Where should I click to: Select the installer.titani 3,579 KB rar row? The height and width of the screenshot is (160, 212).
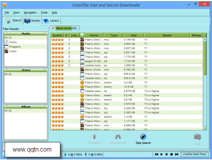tap(127, 91)
